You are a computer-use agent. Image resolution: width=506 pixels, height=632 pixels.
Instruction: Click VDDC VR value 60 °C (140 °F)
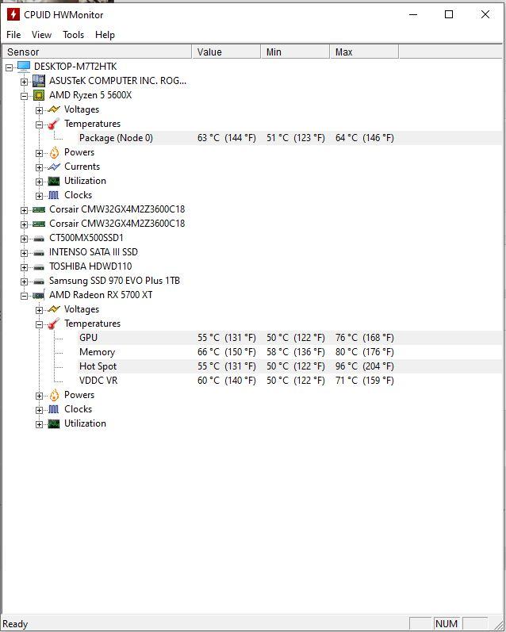click(227, 381)
